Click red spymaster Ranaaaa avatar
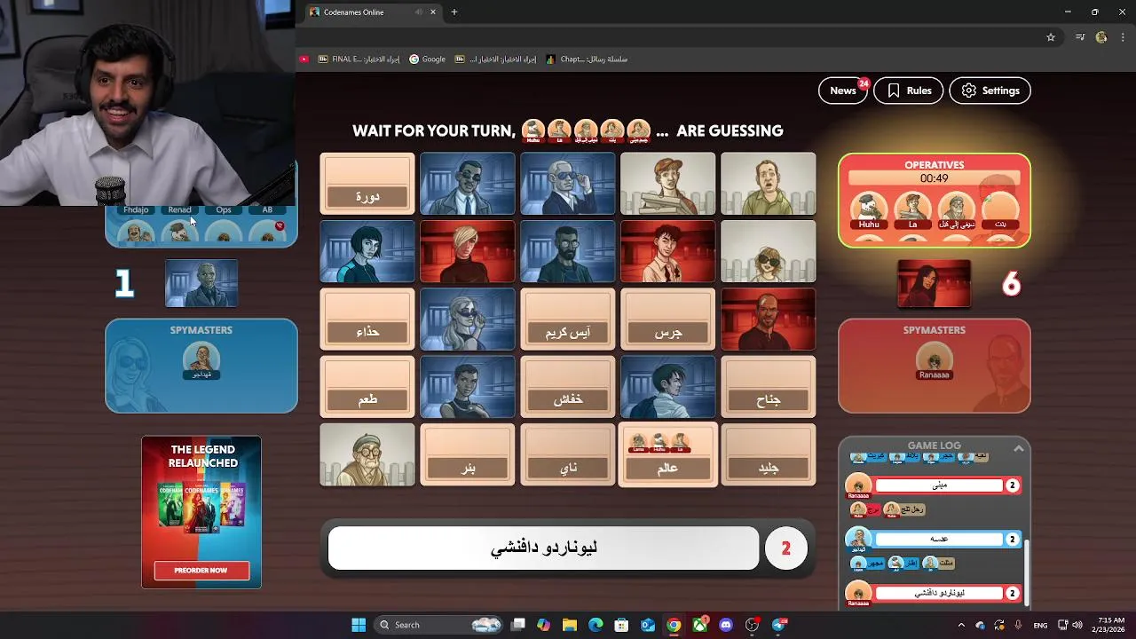Image resolution: width=1136 pixels, height=639 pixels. [x=934, y=358]
